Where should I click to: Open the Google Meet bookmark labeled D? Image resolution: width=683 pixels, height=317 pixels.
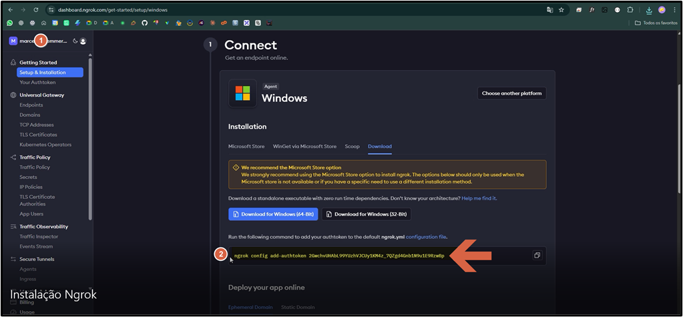[91, 23]
